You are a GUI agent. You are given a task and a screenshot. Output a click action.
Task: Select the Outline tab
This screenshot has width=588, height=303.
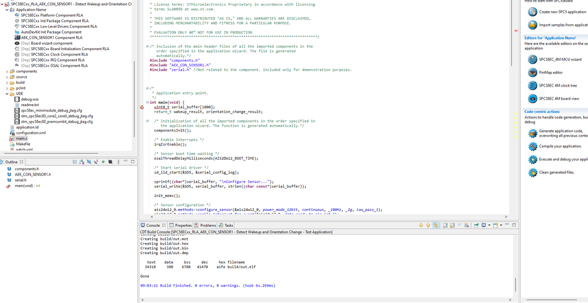[12, 162]
